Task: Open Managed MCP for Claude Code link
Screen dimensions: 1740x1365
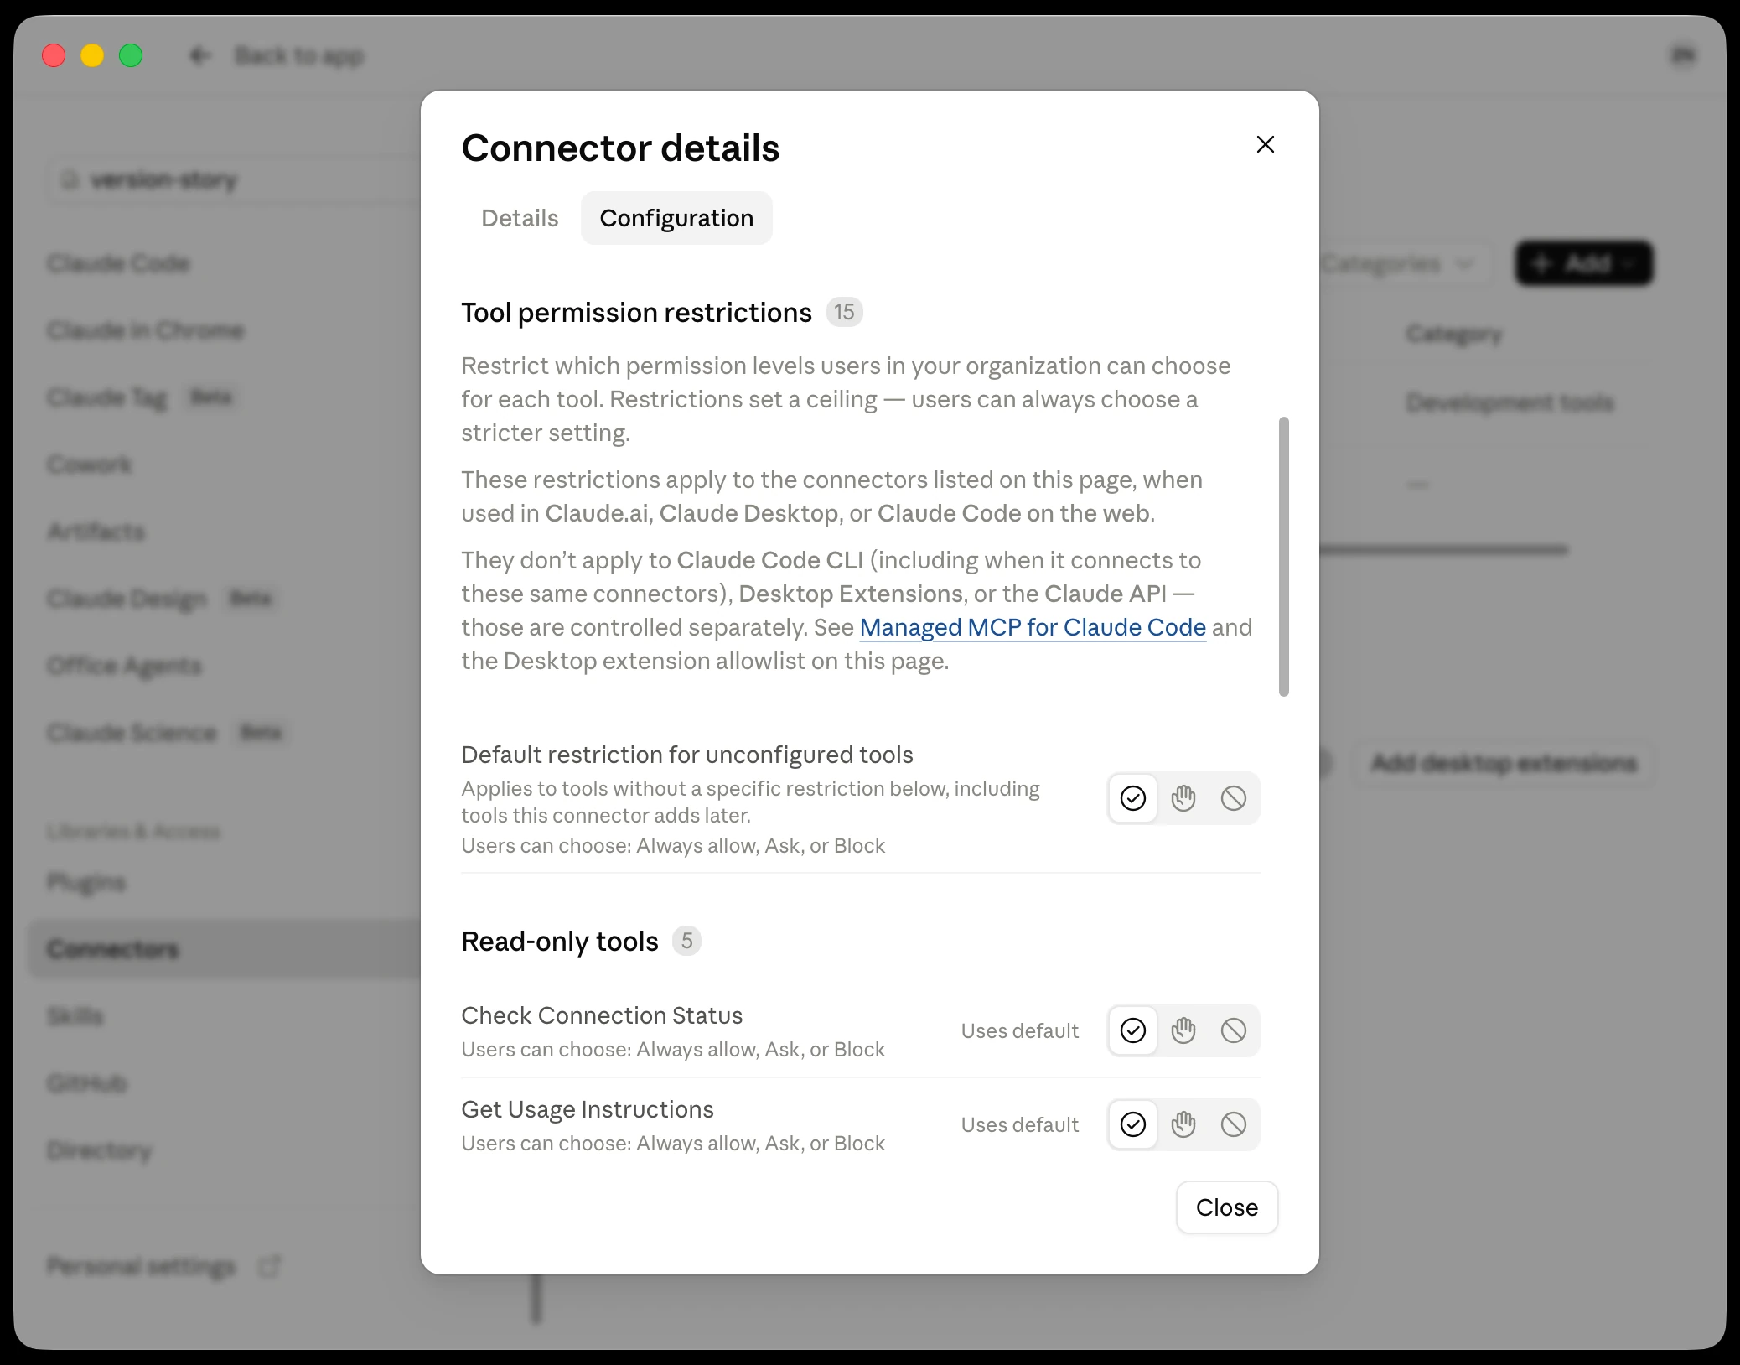Action: click(1033, 627)
